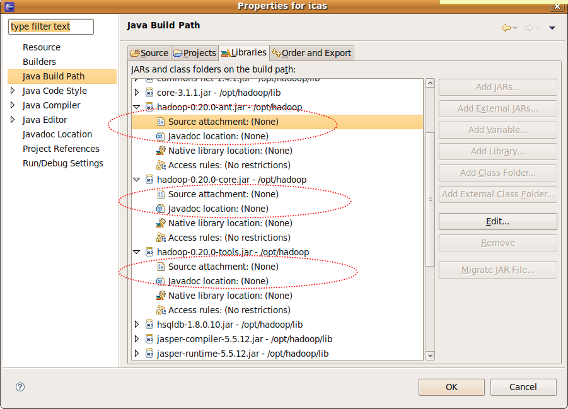568x409 pixels.
Task: Click the Add Library... button
Action: (498, 151)
